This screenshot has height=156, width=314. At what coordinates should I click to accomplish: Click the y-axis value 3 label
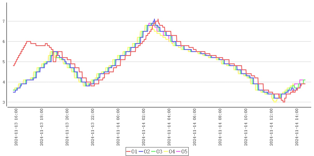click(4, 102)
